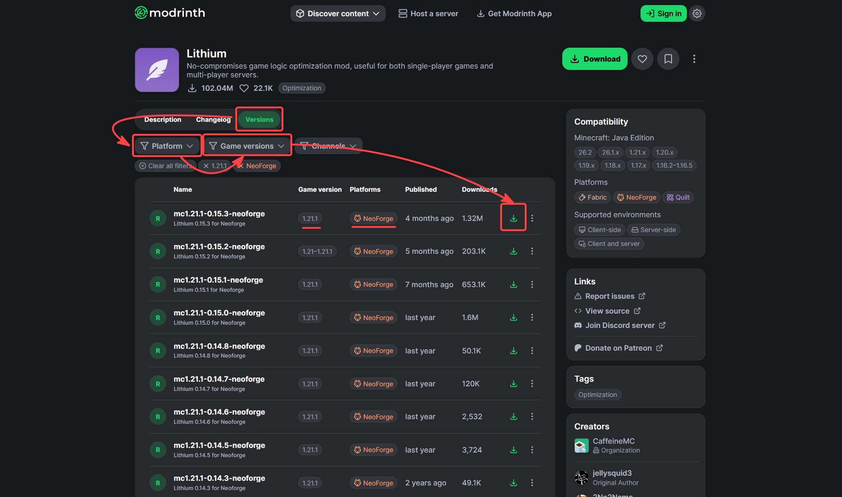Download mc1.21.1-0.14.7-neoforge via its download icon

click(x=514, y=384)
